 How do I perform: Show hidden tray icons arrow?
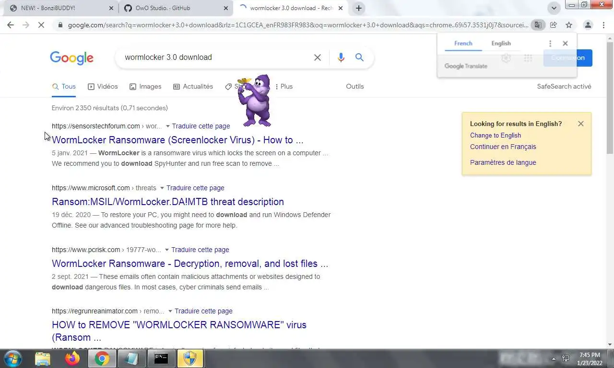[x=554, y=359]
